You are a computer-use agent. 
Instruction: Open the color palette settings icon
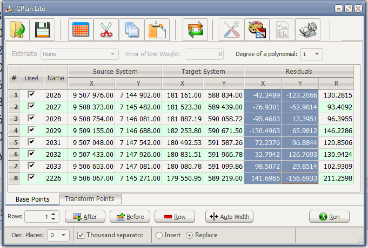coord(257,31)
